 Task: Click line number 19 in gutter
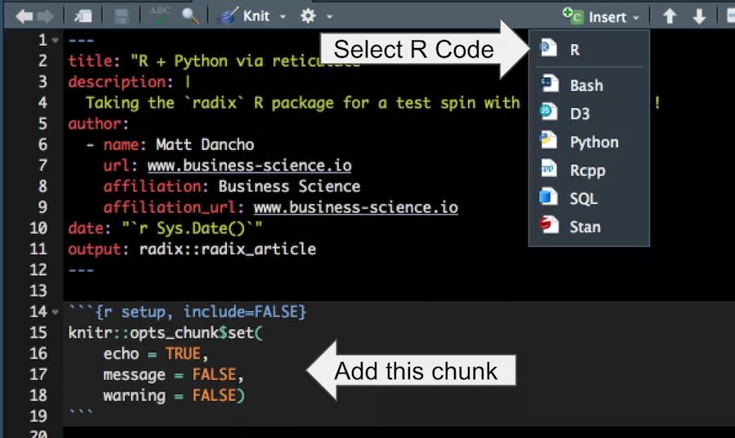(38, 416)
